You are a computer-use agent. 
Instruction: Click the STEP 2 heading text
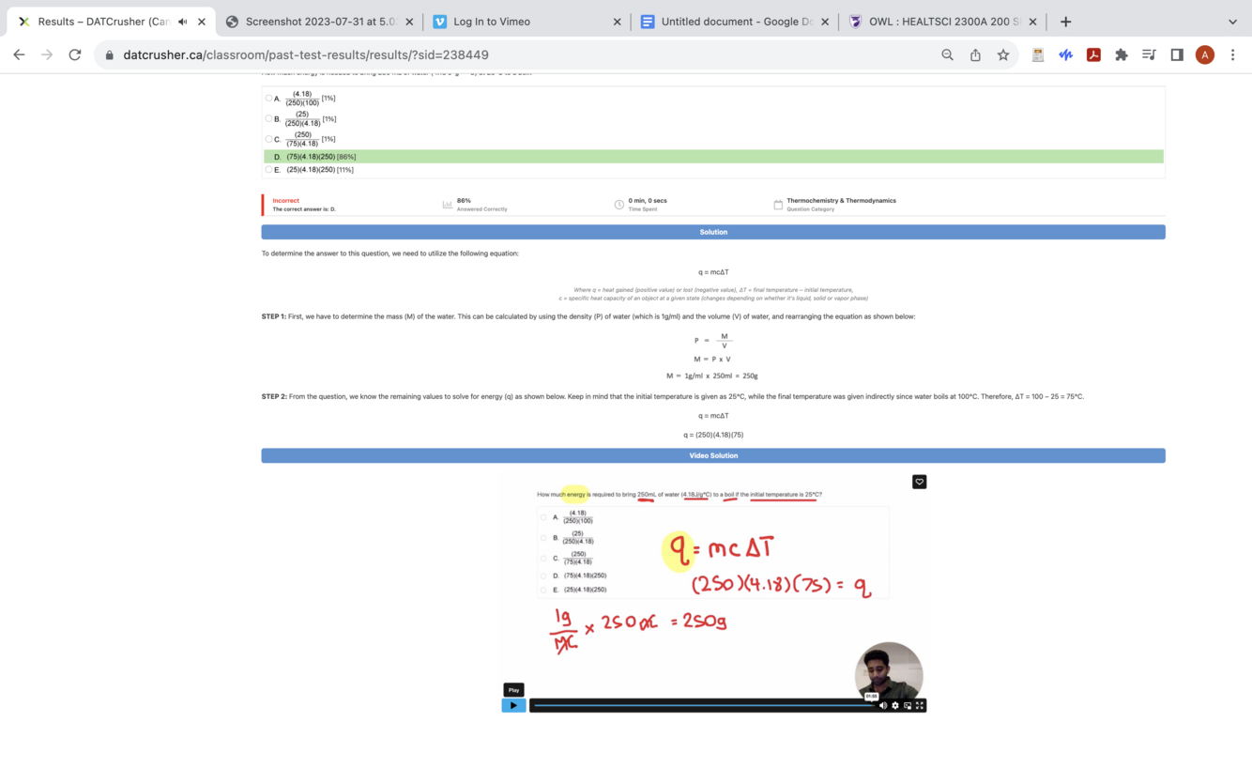pos(274,396)
